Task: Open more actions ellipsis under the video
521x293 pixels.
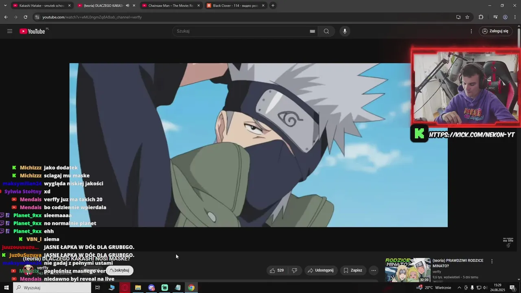Action: pos(374,270)
